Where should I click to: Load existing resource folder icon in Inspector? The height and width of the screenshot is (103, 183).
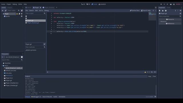pyautogui.click(x=163, y=11)
